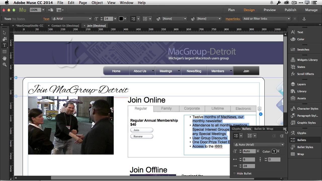The width and height of the screenshot is (322, 181).
Task: Select the Crop tool
Action: (5, 39)
